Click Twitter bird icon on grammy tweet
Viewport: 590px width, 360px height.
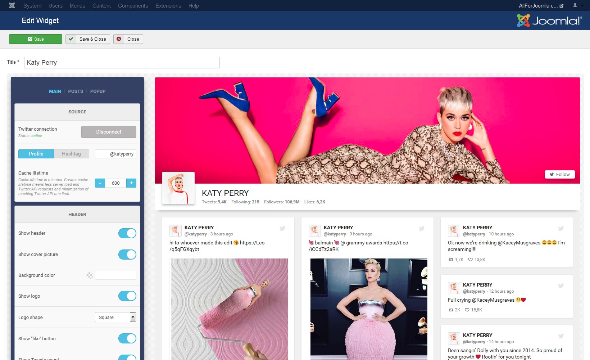pos(422,228)
